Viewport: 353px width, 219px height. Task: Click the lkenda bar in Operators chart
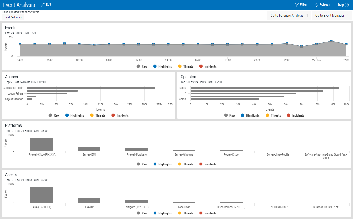click(x=264, y=88)
